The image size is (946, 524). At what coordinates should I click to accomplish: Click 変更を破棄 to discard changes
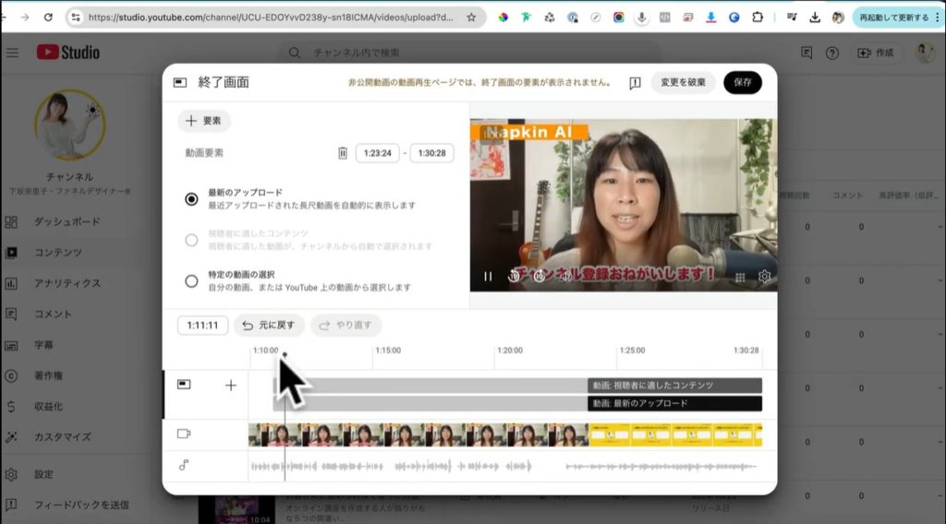684,83
